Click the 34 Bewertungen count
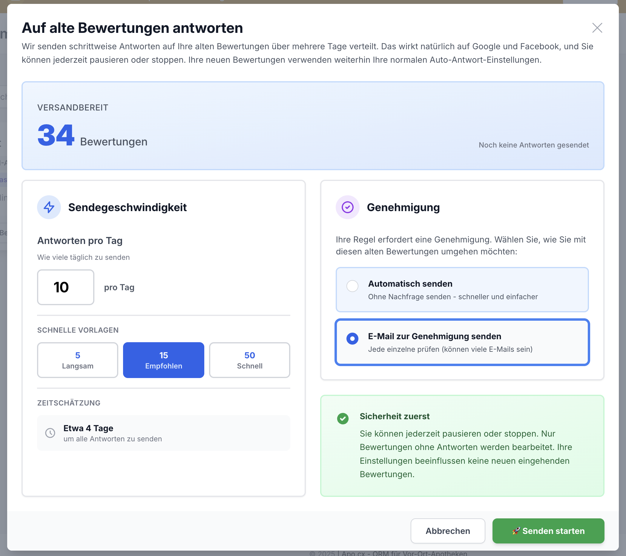Image resolution: width=626 pixels, height=556 pixels. pos(56,136)
